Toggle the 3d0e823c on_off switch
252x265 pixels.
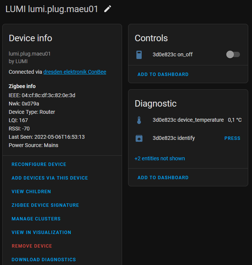(x=233, y=54)
